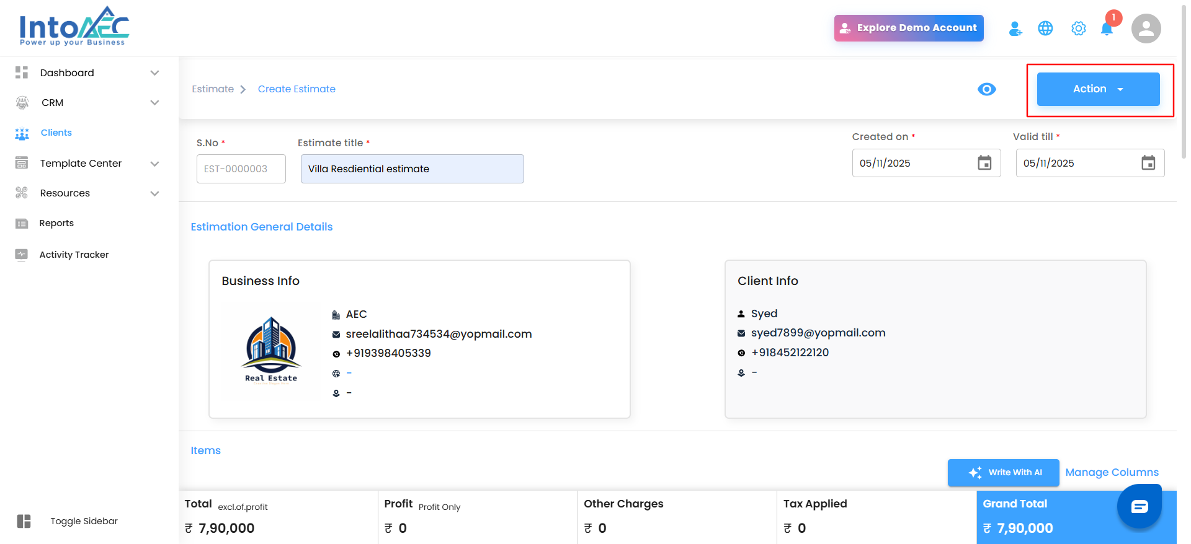Image resolution: width=1191 pixels, height=544 pixels.
Task: Expand the CRM menu chevron
Action: point(155,103)
